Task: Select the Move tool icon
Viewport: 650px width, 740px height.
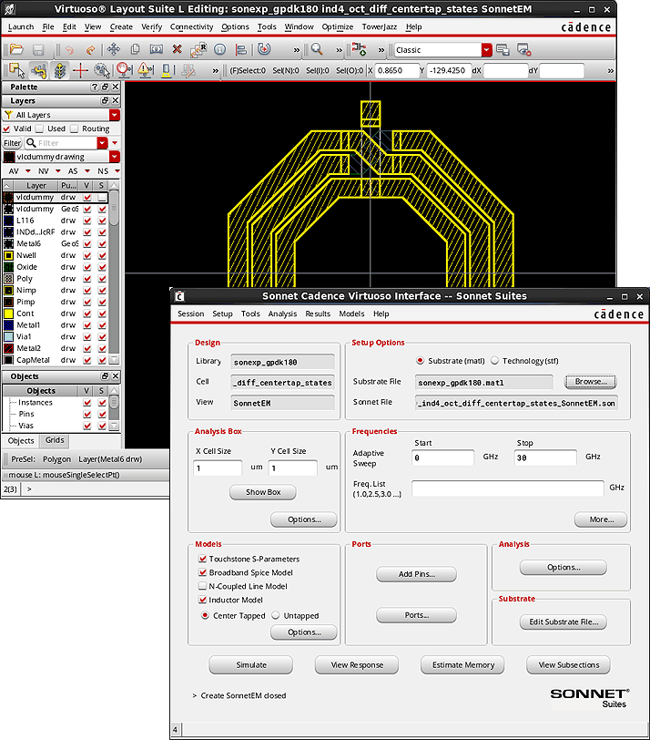Action: pyautogui.click(x=114, y=49)
